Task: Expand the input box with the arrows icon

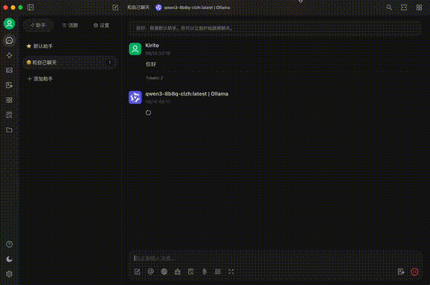Action: [x=231, y=272]
